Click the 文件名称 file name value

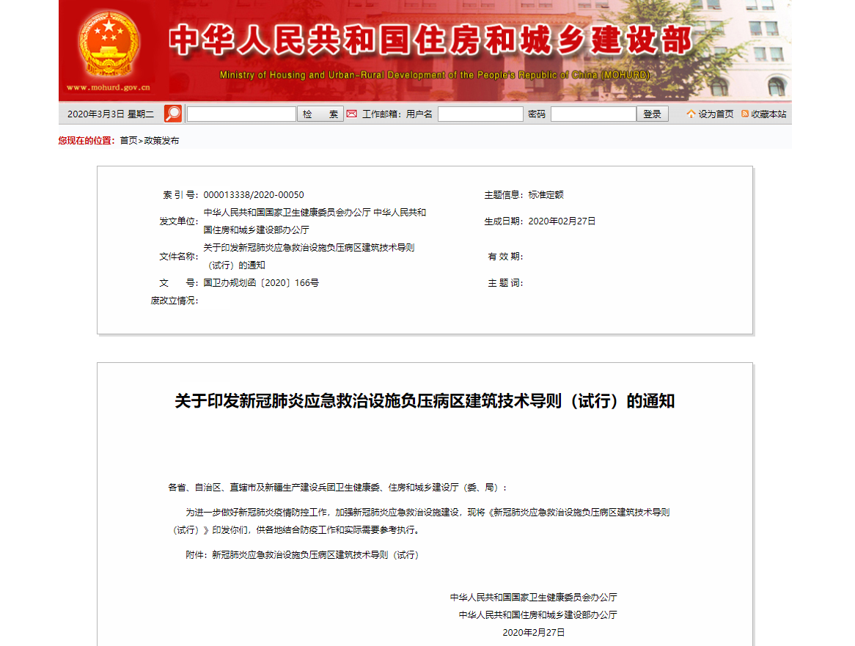309,256
